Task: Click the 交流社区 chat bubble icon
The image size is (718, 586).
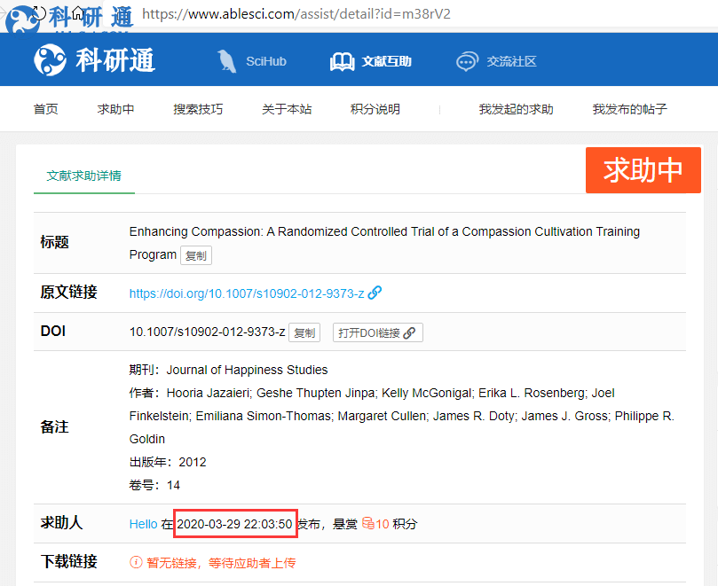Action: coord(467,61)
